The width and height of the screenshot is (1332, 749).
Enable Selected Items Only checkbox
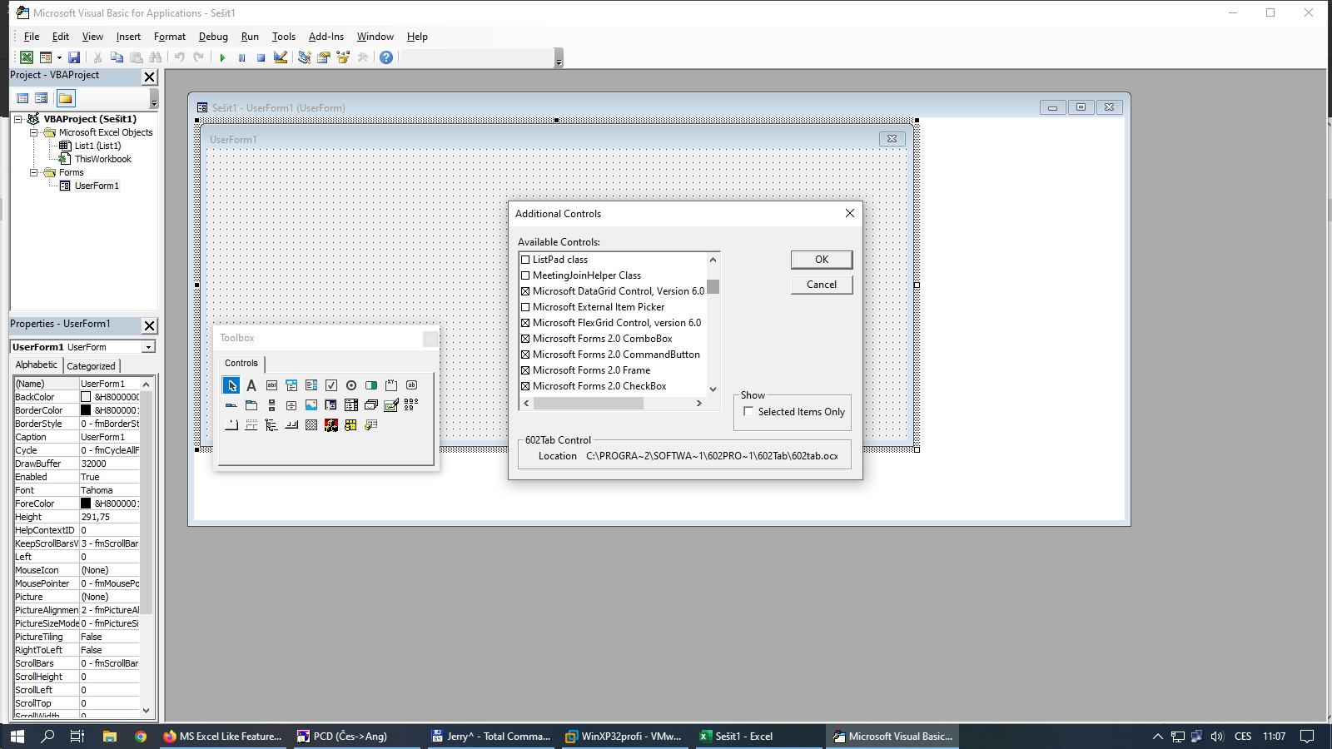coord(748,411)
